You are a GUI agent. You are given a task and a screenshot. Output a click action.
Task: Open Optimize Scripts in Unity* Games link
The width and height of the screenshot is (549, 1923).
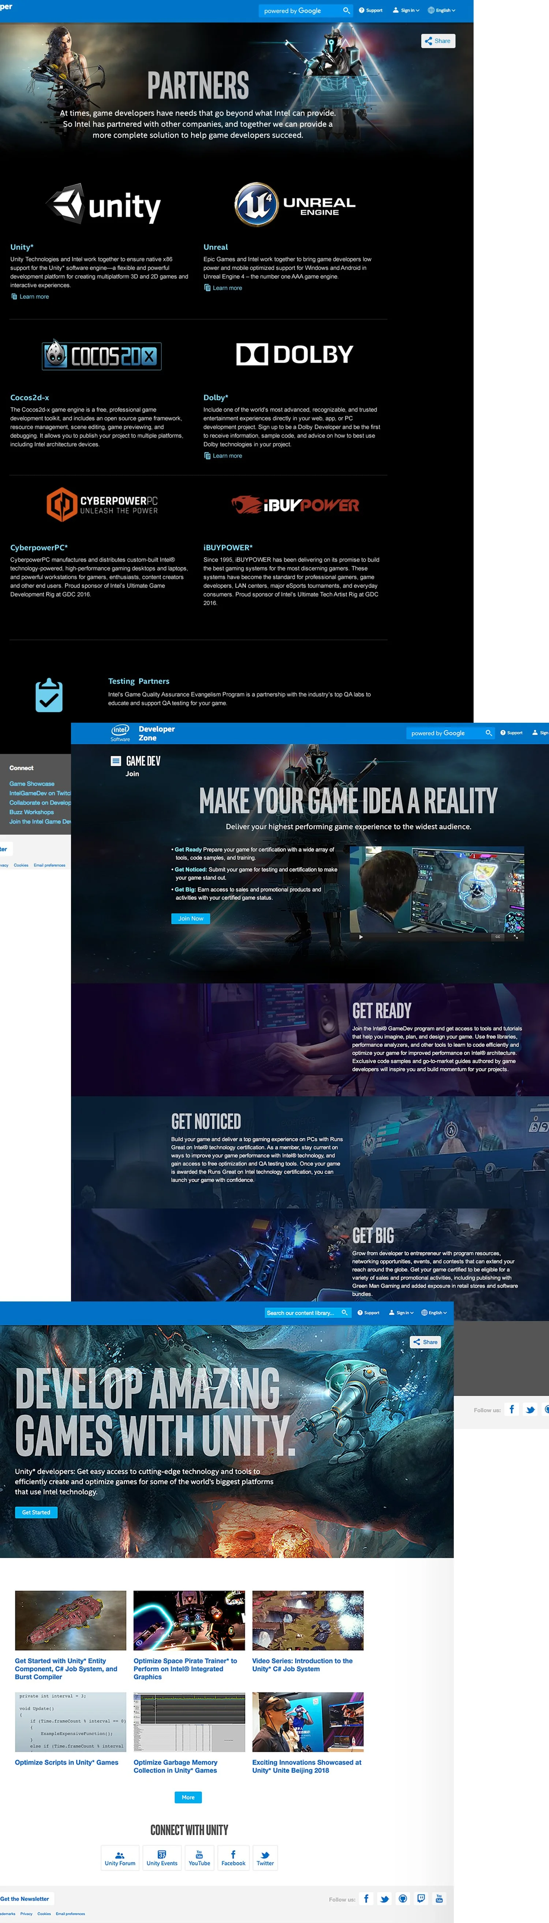tap(66, 1762)
